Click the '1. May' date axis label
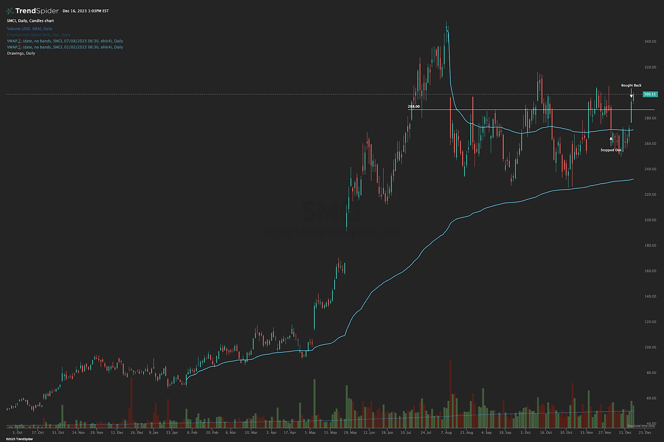This screenshot has width=664, height=442. pos(310,432)
